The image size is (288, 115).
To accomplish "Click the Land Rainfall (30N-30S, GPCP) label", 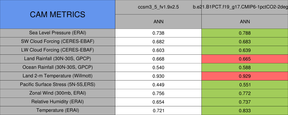I will coord(57,59).
